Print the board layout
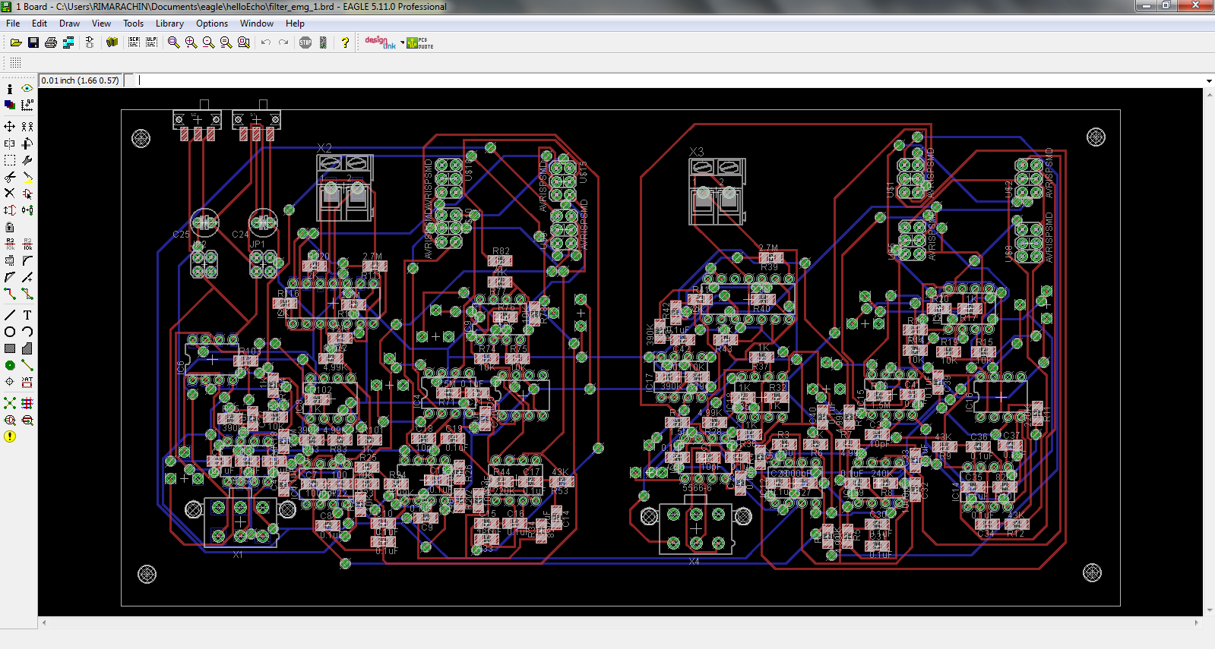The width and height of the screenshot is (1215, 649). coord(51,43)
